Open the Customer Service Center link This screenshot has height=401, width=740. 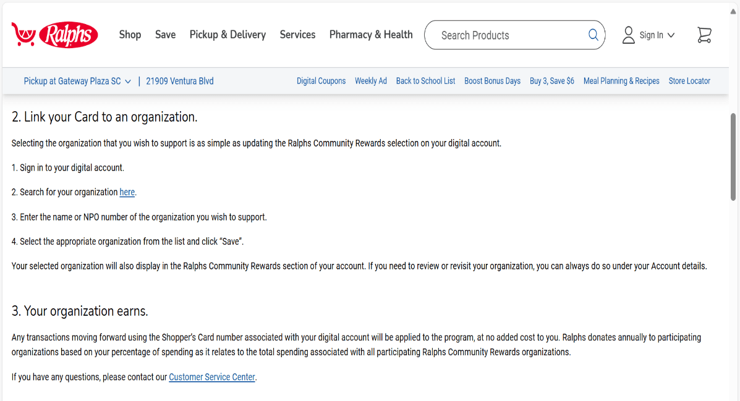click(x=212, y=377)
